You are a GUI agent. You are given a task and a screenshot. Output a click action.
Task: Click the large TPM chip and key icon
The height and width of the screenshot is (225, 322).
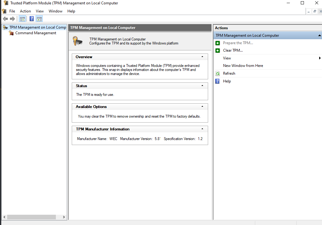(x=77, y=41)
